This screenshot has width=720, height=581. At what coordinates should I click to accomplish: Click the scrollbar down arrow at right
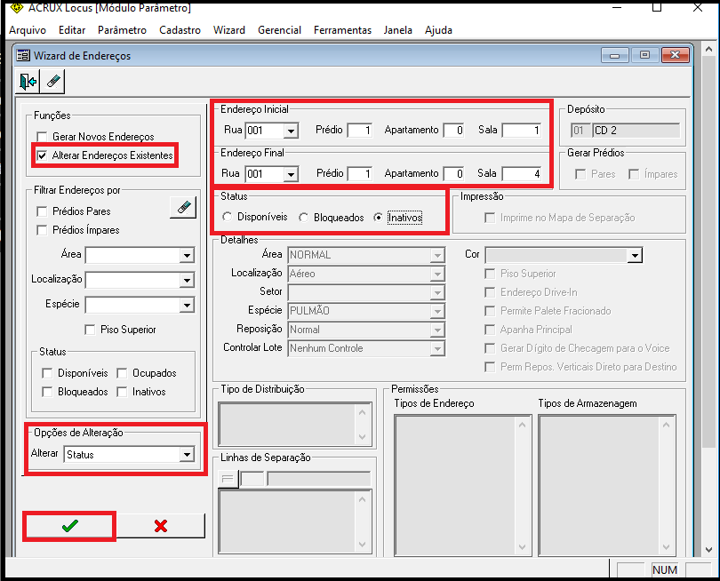click(x=708, y=549)
